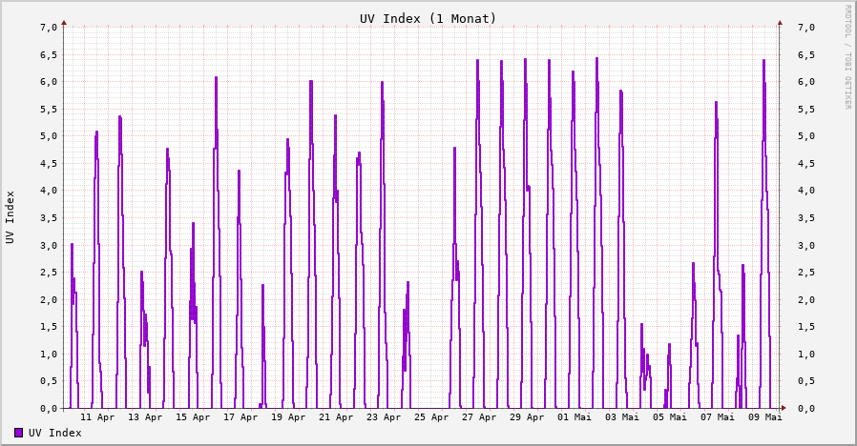
Task: Click the x-axis label '03 Mai'
Action: pos(622,417)
